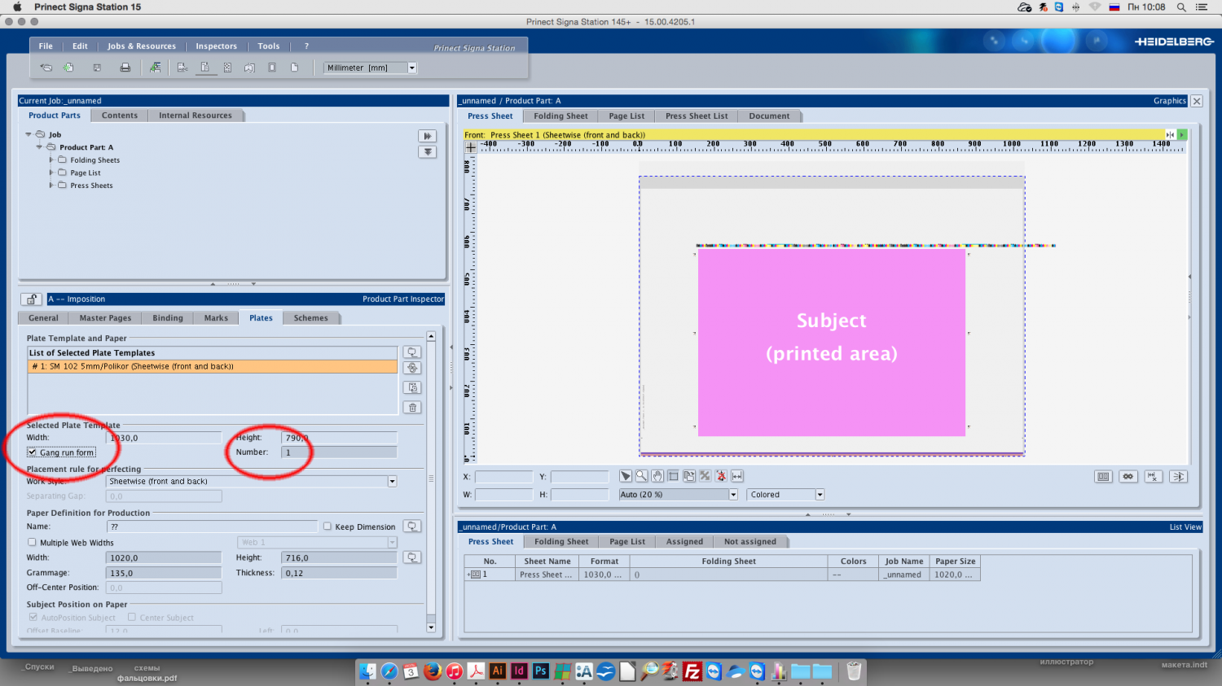The width and height of the screenshot is (1222, 686).
Task: Expand the Press Sheets tree folder
Action: pos(51,186)
